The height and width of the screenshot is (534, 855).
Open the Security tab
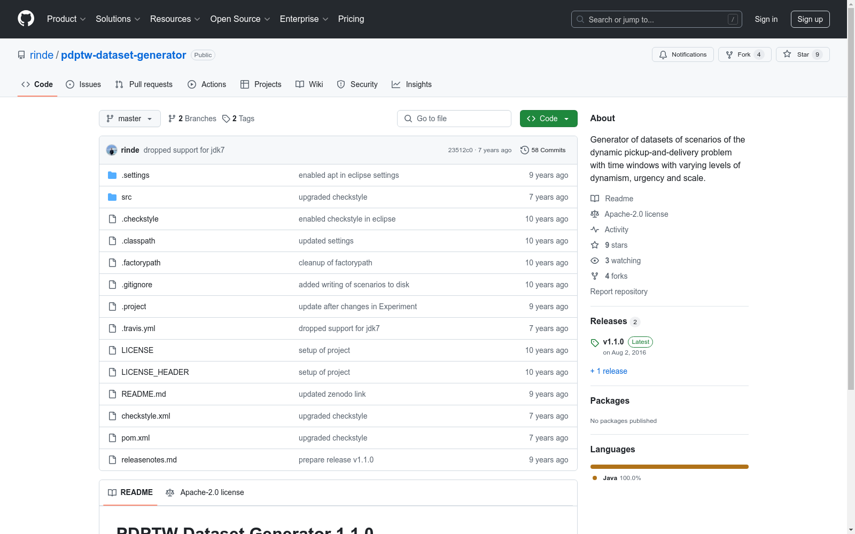click(357, 84)
